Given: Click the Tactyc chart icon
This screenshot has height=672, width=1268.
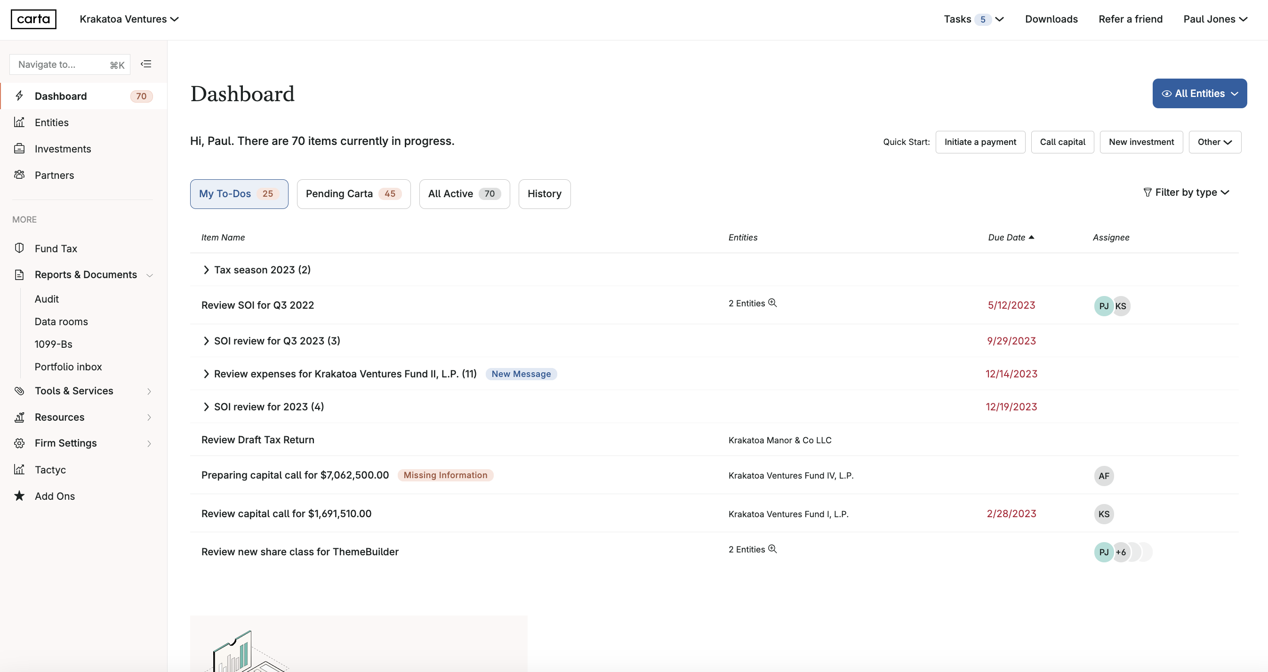Looking at the screenshot, I should 19,469.
